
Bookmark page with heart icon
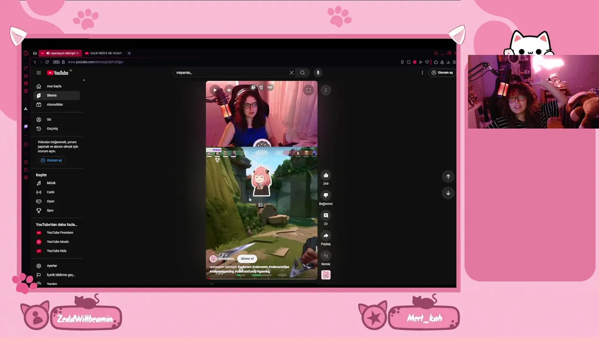pos(427,62)
